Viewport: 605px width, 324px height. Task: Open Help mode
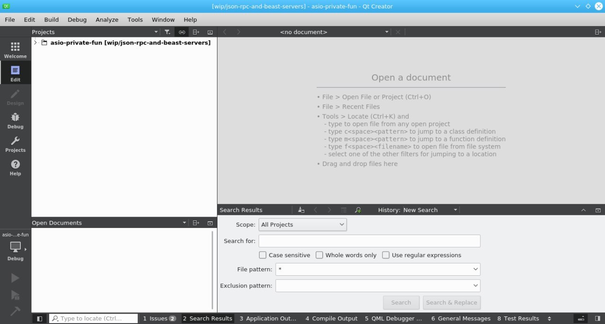(15, 167)
